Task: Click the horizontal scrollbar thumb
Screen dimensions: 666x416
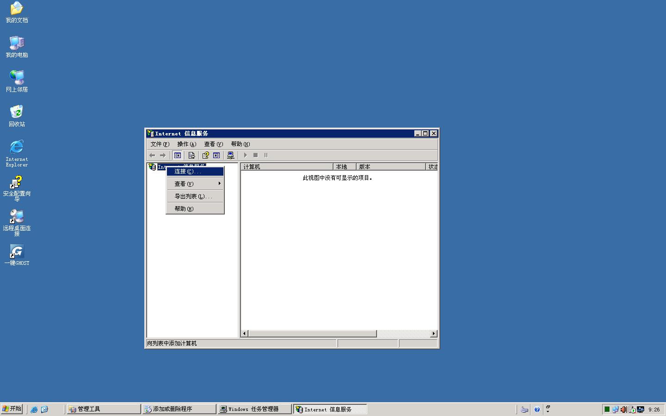Action: click(313, 334)
